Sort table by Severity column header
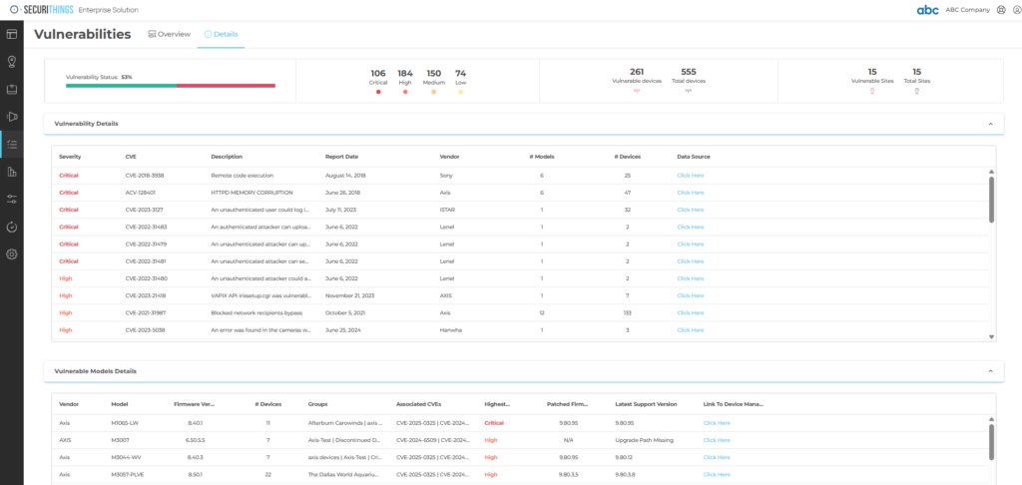 click(x=70, y=157)
